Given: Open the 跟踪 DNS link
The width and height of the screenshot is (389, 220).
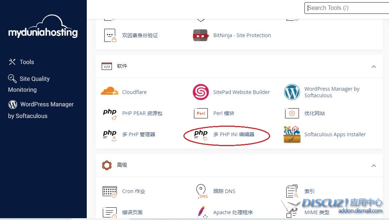Looking at the screenshot, I should click(x=224, y=191).
